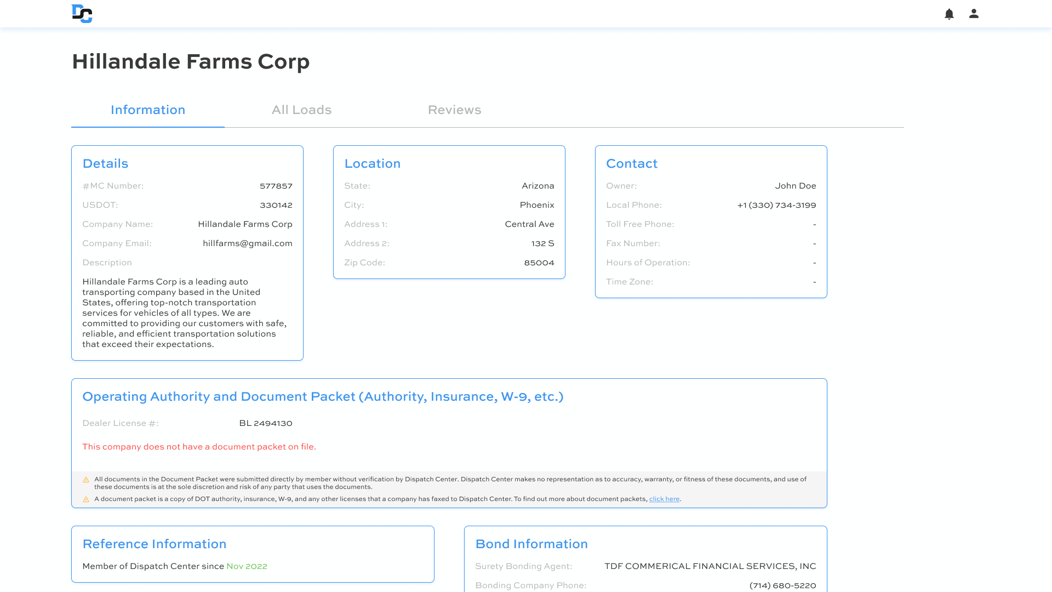Click bonding company phone (714) 680-5220
Screen dimensions: 1052x592
(x=782, y=585)
